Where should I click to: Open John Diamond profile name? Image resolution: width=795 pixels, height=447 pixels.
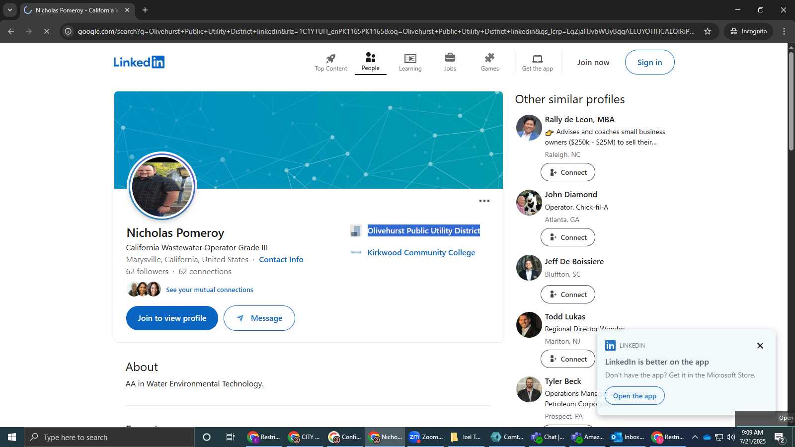[x=571, y=194]
